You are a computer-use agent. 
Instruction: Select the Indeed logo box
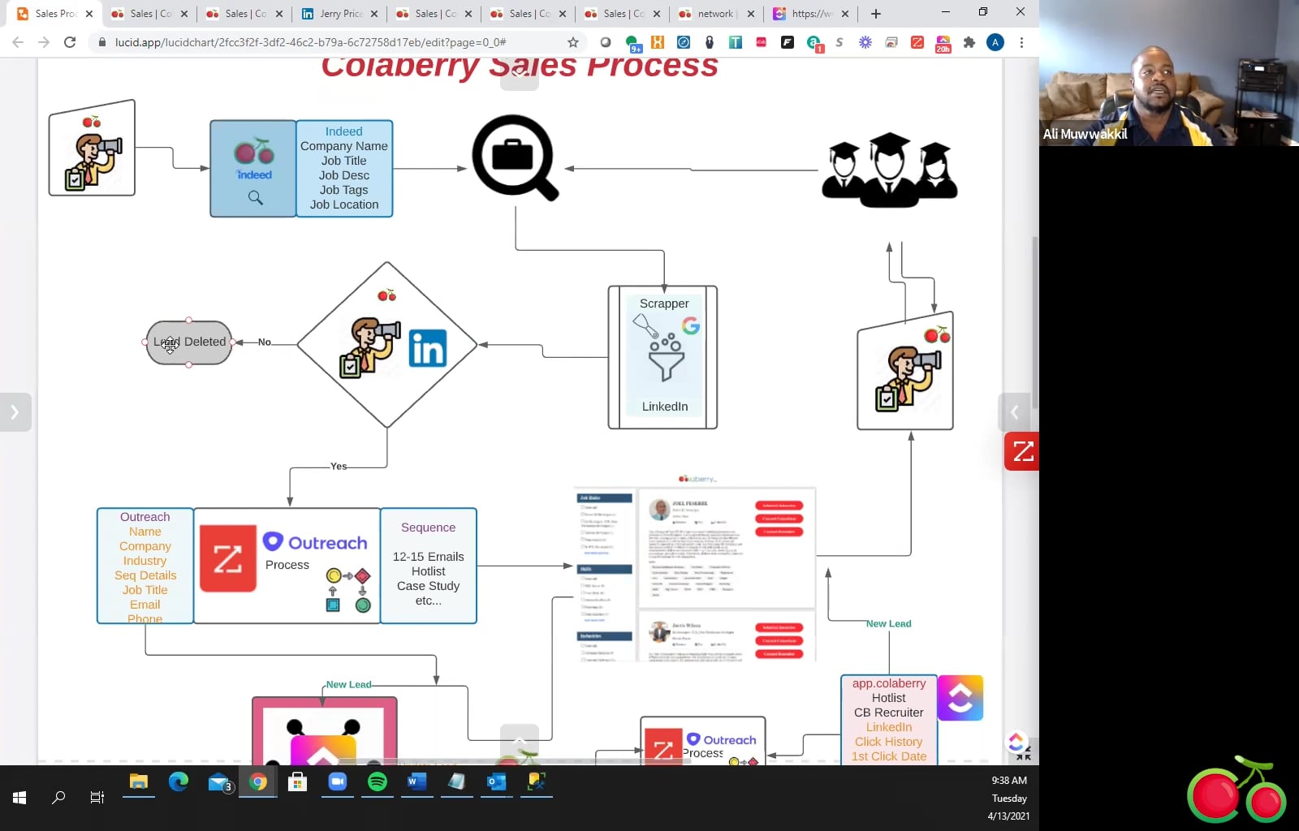coord(253,169)
